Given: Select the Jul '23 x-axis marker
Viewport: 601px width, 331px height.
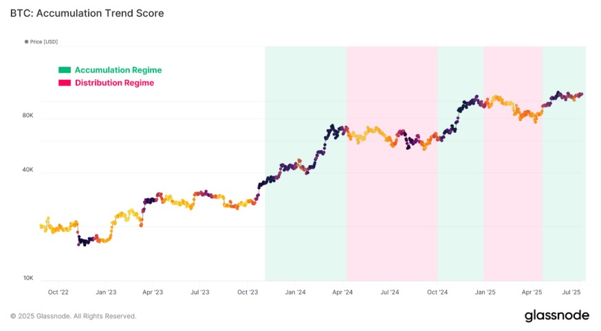Looking at the screenshot, I should tap(200, 292).
